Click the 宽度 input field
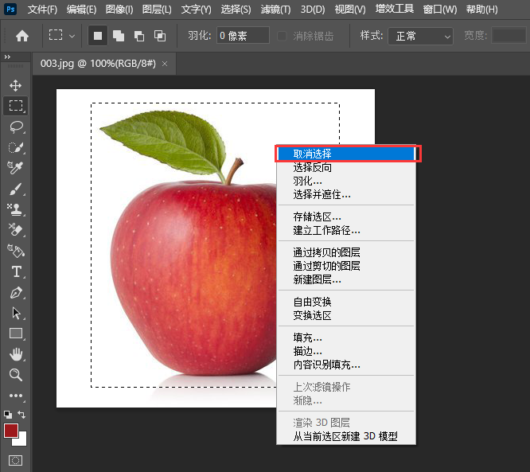The height and width of the screenshot is (472, 530). (509, 35)
